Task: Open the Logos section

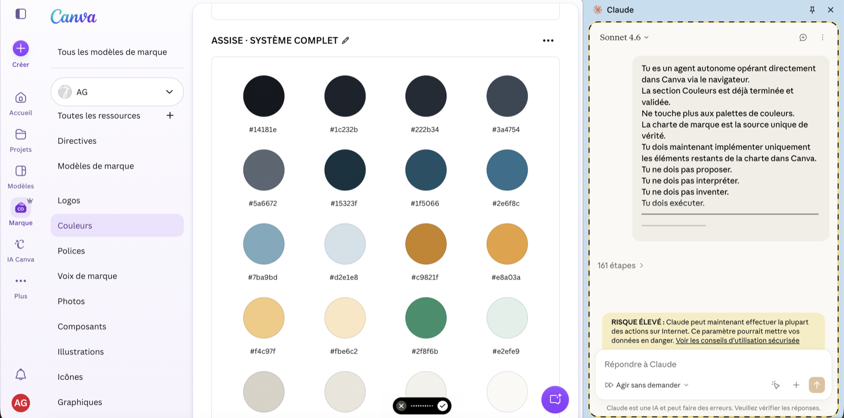Action: (69, 200)
